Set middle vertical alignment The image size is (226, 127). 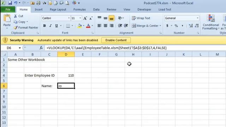click(x=105, y=18)
